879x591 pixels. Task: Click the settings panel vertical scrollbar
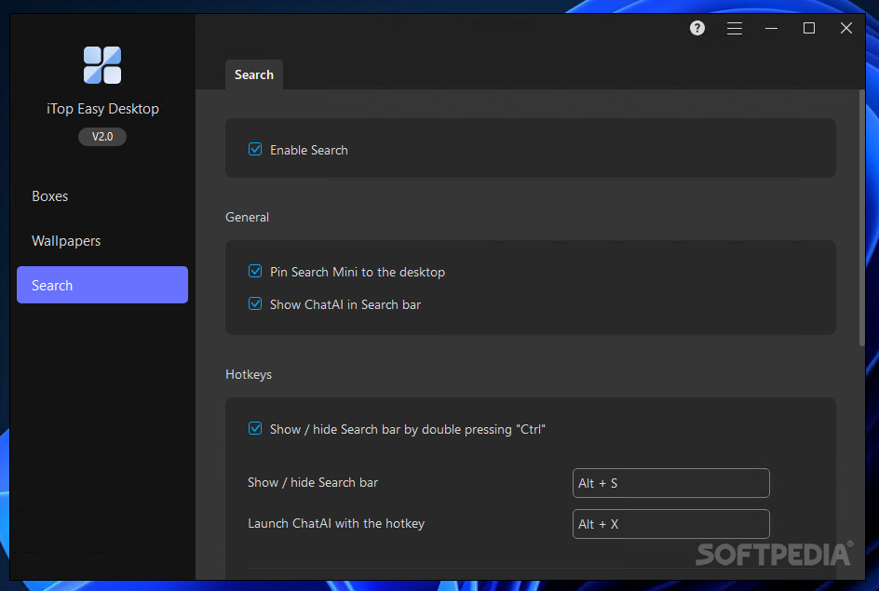click(861, 219)
